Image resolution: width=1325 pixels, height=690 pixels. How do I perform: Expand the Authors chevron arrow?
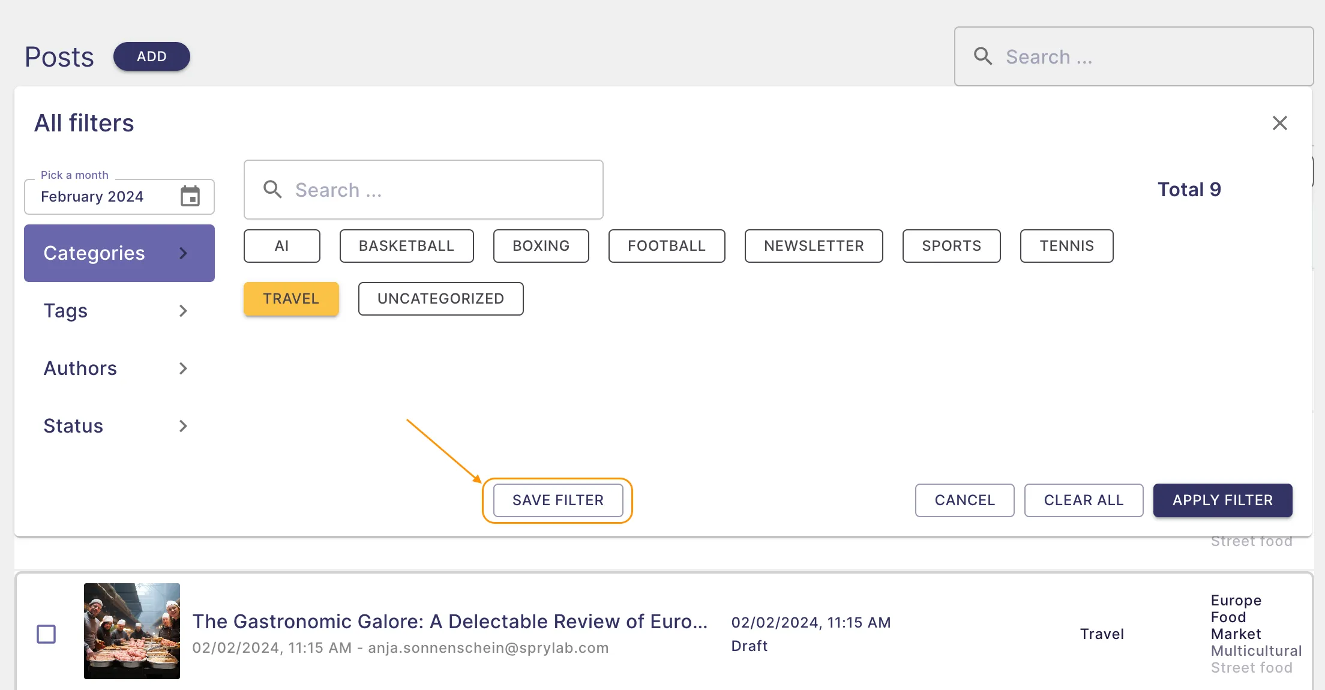pos(184,368)
